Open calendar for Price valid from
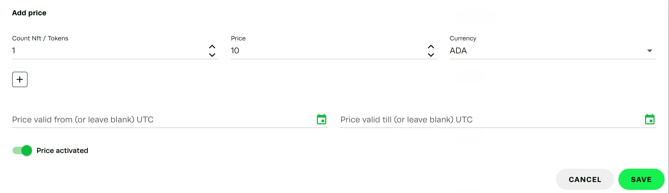 tap(322, 119)
